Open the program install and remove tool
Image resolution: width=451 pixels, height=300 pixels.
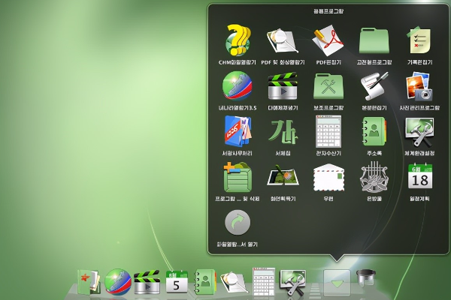pyautogui.click(x=238, y=177)
